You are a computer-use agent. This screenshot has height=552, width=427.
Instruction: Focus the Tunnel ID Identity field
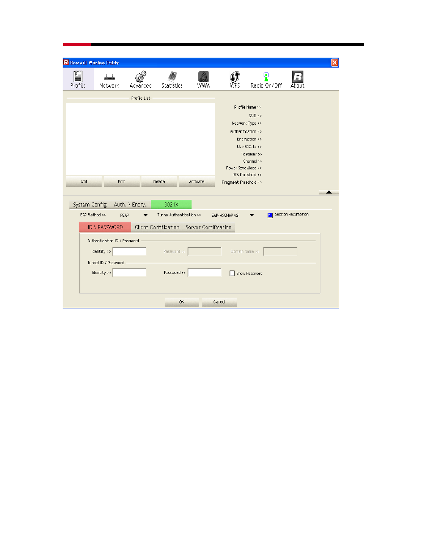coord(129,272)
